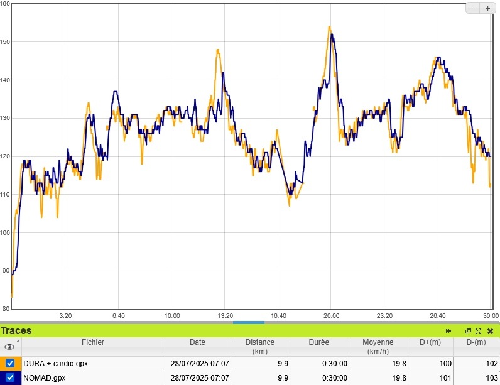Open sort arrow beside the eye column header

coord(18,341)
